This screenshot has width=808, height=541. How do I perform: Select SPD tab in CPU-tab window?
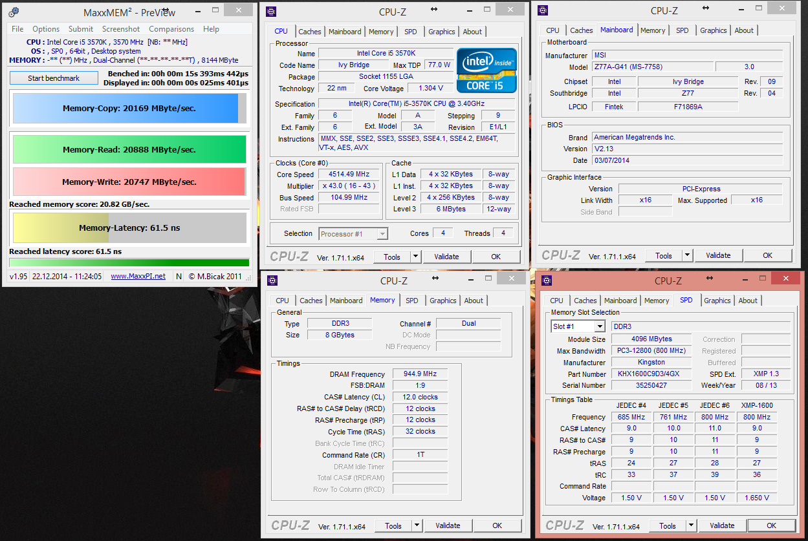411,32
